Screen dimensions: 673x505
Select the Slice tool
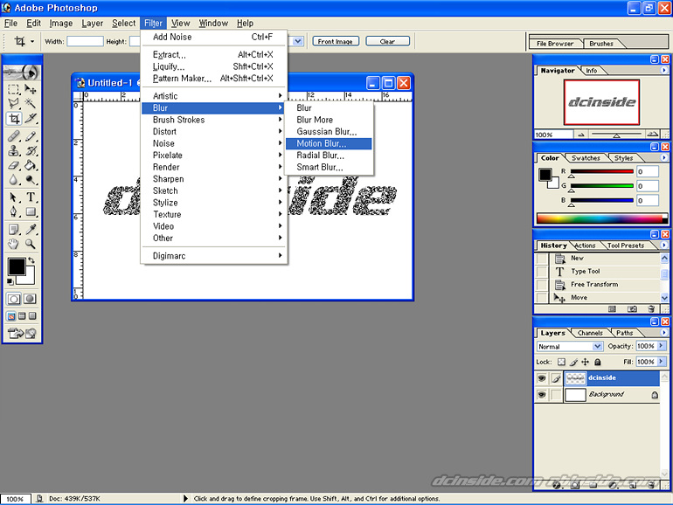(x=30, y=119)
